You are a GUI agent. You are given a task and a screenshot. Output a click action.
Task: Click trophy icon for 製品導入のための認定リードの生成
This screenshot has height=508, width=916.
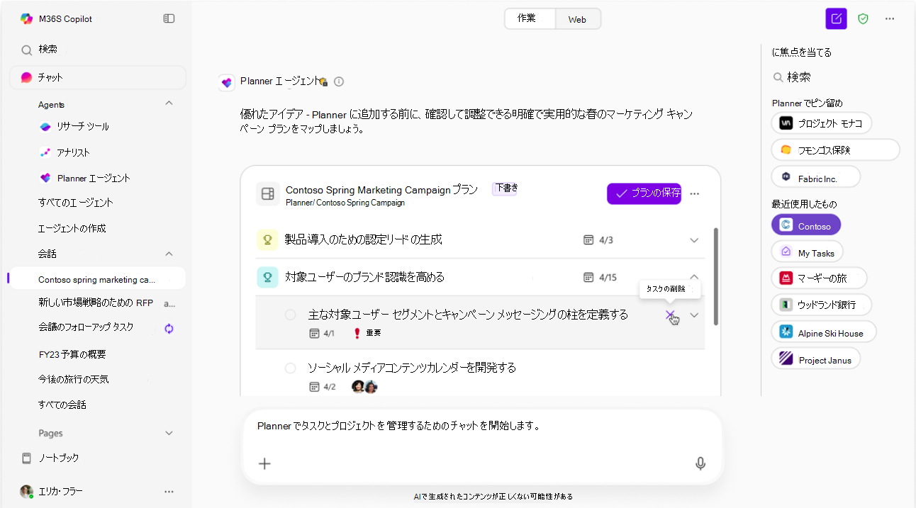click(x=268, y=240)
